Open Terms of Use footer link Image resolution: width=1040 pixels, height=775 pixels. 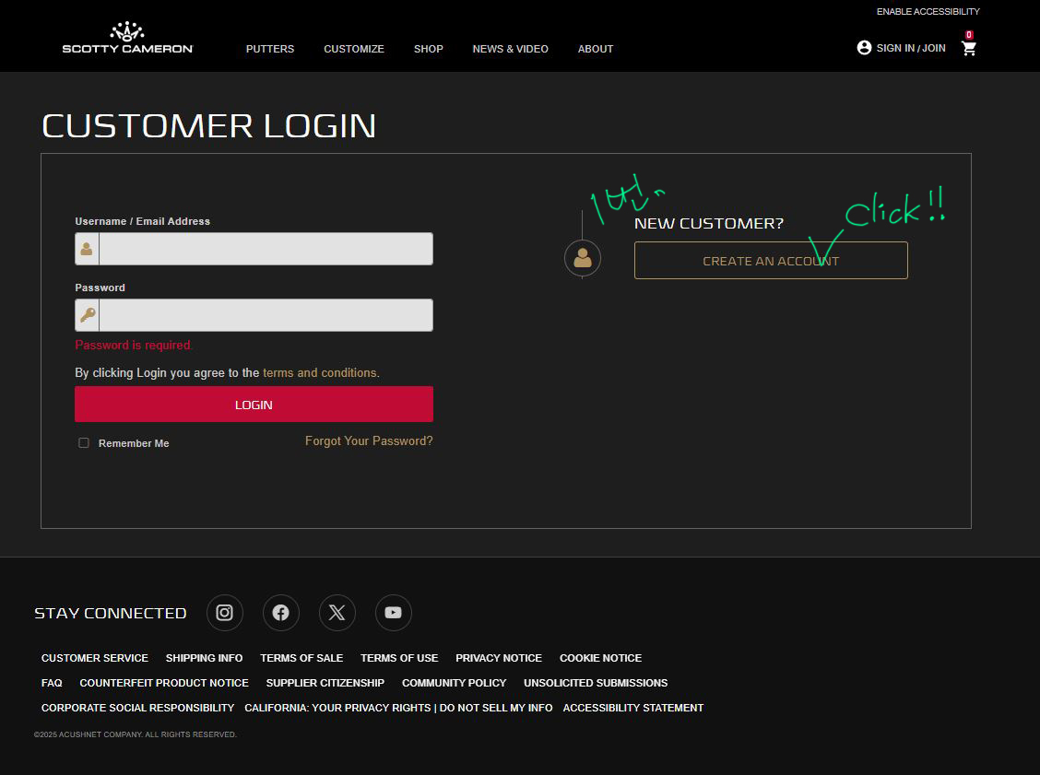click(x=399, y=658)
